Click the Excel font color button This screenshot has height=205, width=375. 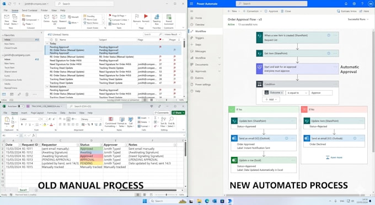[x=51, y=124]
